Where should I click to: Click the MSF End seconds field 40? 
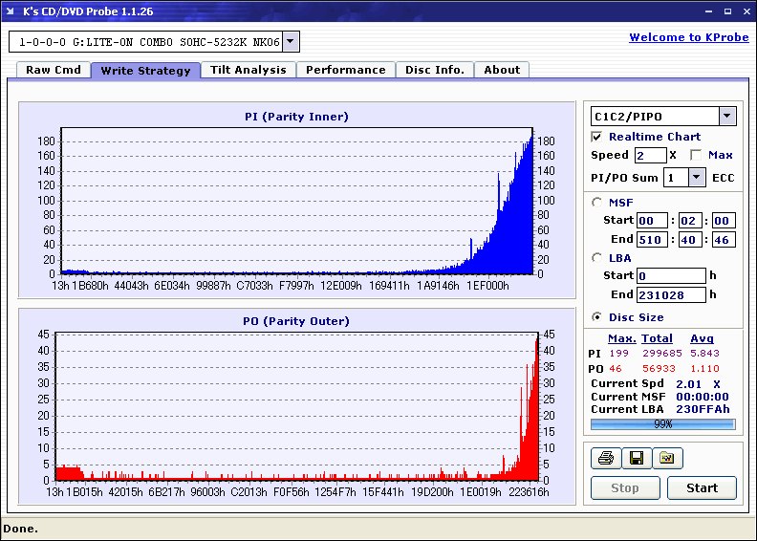(x=690, y=239)
